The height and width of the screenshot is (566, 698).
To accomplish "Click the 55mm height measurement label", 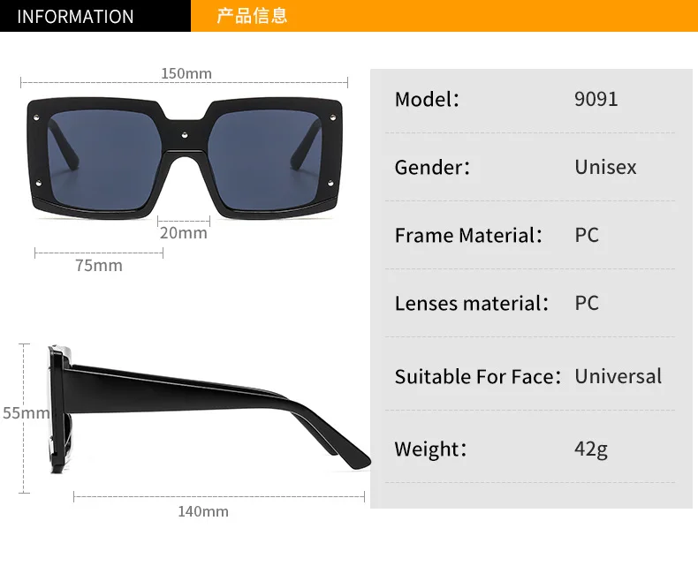I will 26,413.
